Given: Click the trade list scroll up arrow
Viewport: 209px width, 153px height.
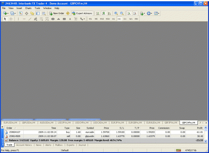Looking at the screenshot, I should [x=206, y=128].
